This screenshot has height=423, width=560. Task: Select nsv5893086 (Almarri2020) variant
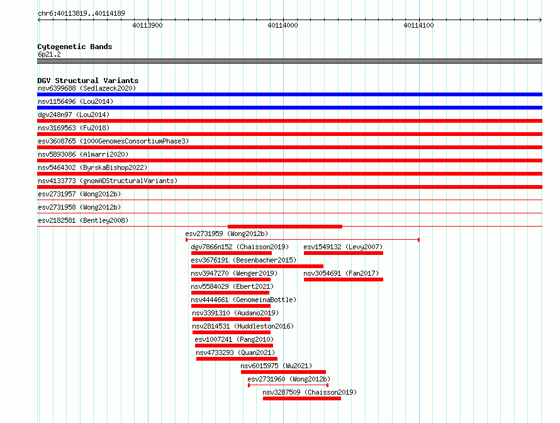point(83,154)
